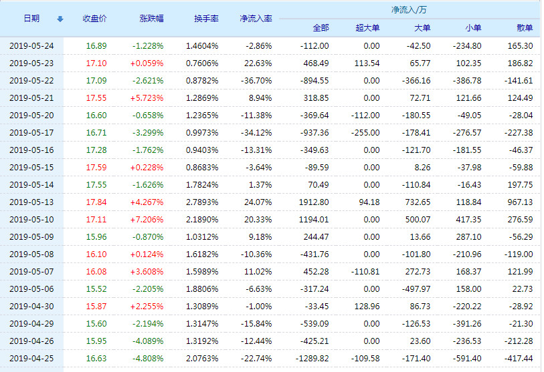The image size is (544, 372).
Task: Click large order value -497.97
Action: pyautogui.click(x=416, y=289)
